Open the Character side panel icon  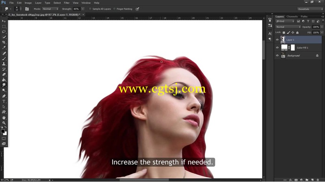(270, 34)
